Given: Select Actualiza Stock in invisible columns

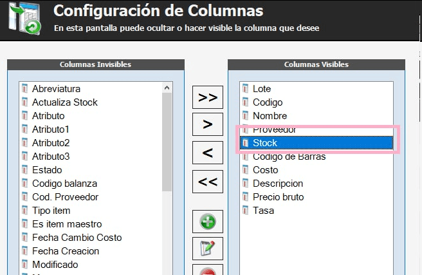Looking at the screenshot, I should pos(64,102).
